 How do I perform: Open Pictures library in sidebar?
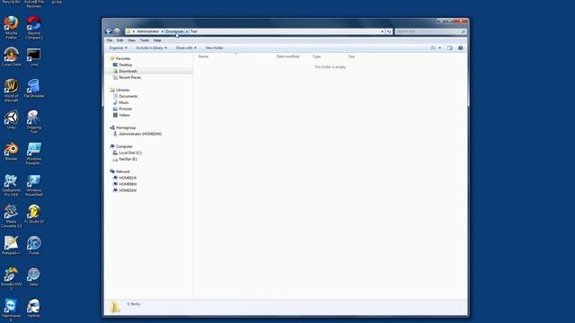click(125, 109)
